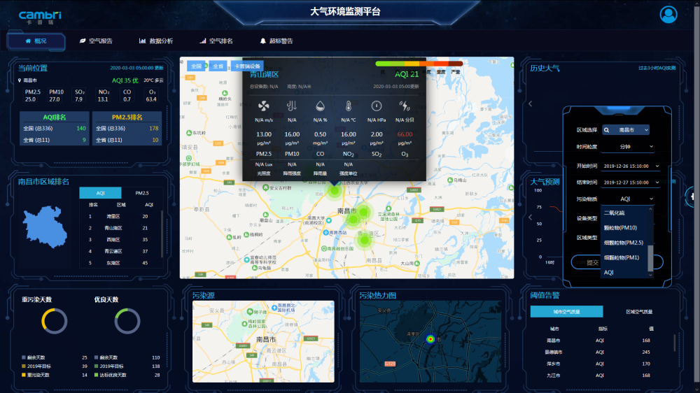The image size is (700, 393).
Task: Click the 提交 submit button
Action: [593, 262]
